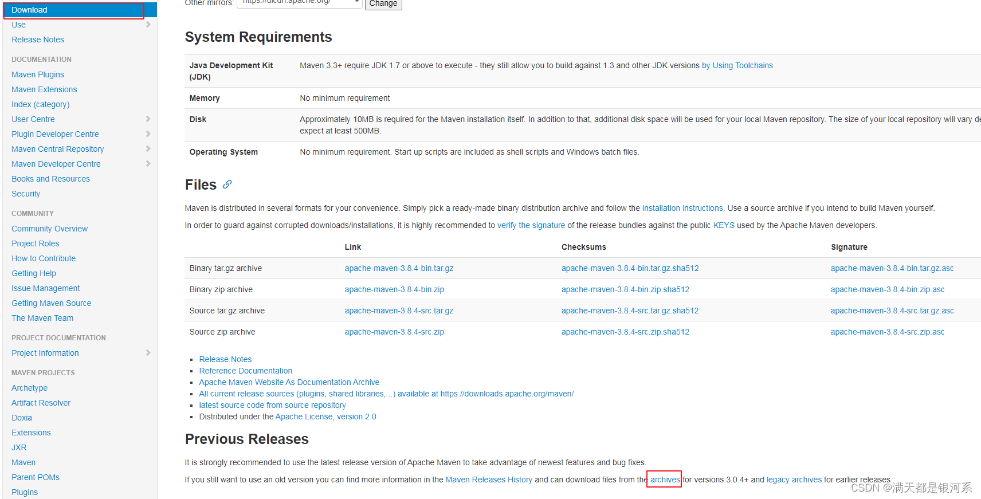This screenshot has height=499, width=981.
Task: Open JXR project link
Action: tap(19, 447)
